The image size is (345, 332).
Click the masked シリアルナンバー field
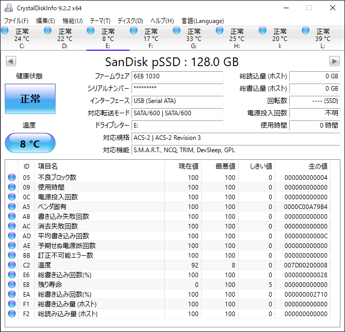(177, 89)
